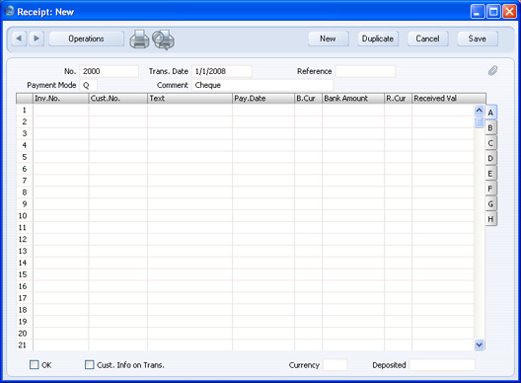521x383 pixels.
Task: Click Inv.No. cell in row 1
Action: [61, 110]
